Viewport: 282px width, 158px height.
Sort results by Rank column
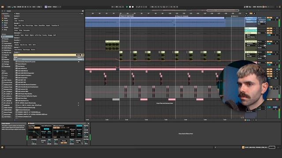[80, 57]
